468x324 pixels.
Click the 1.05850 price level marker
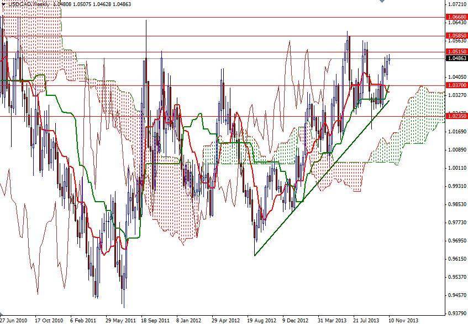click(458, 34)
